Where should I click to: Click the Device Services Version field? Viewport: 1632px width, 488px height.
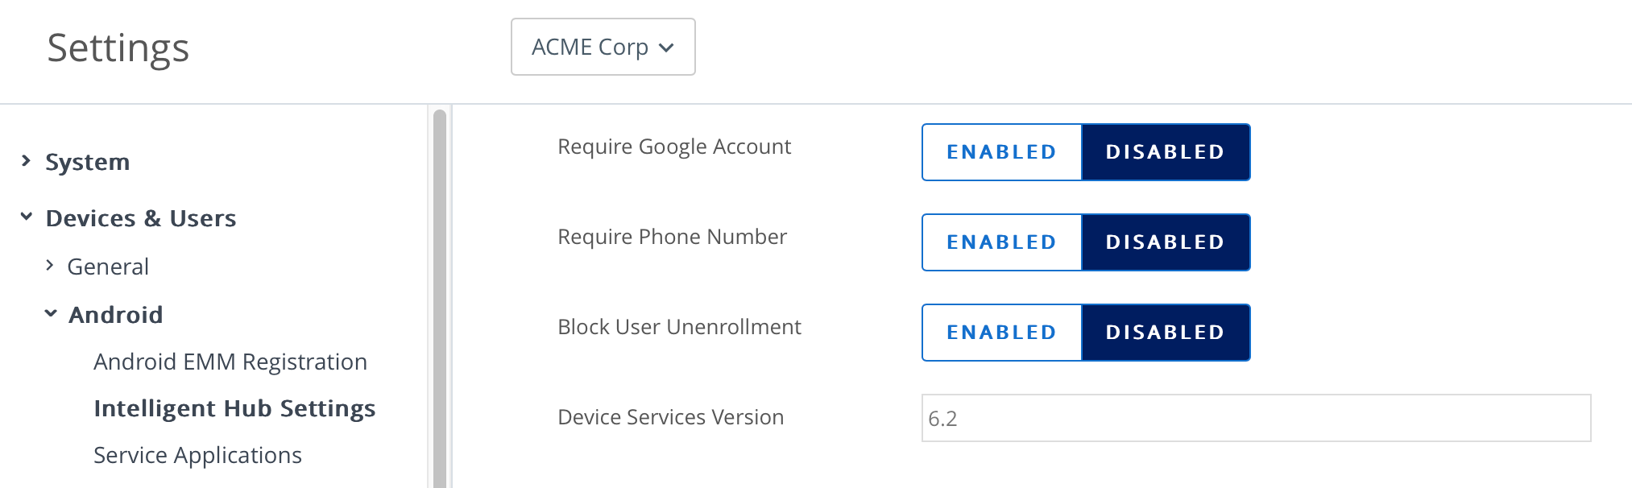coord(1255,418)
